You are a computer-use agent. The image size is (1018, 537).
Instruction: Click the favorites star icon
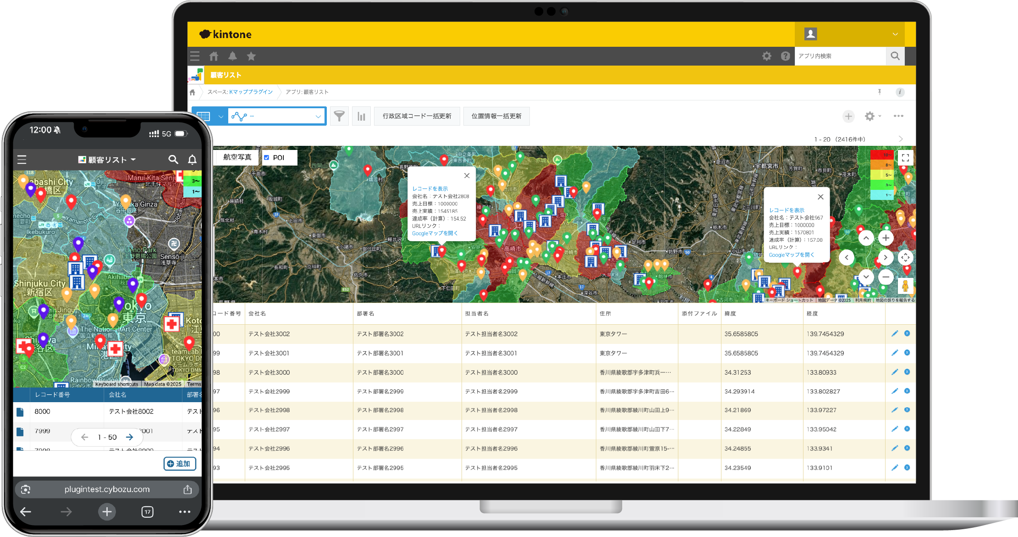(x=251, y=56)
